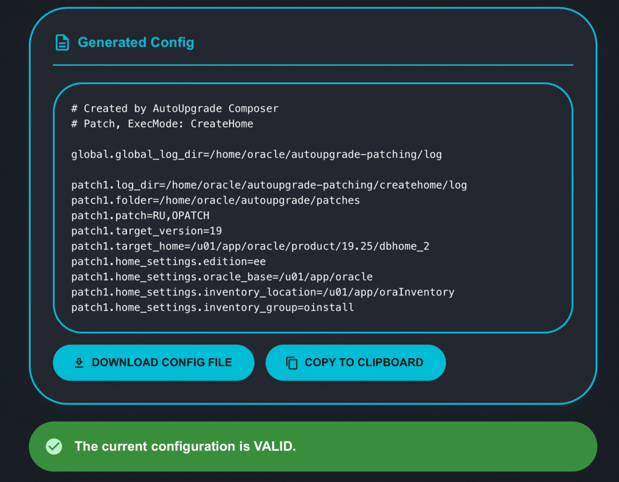Image resolution: width=619 pixels, height=482 pixels.
Task: Click the copy icon in the clipboard button
Action: (292, 363)
